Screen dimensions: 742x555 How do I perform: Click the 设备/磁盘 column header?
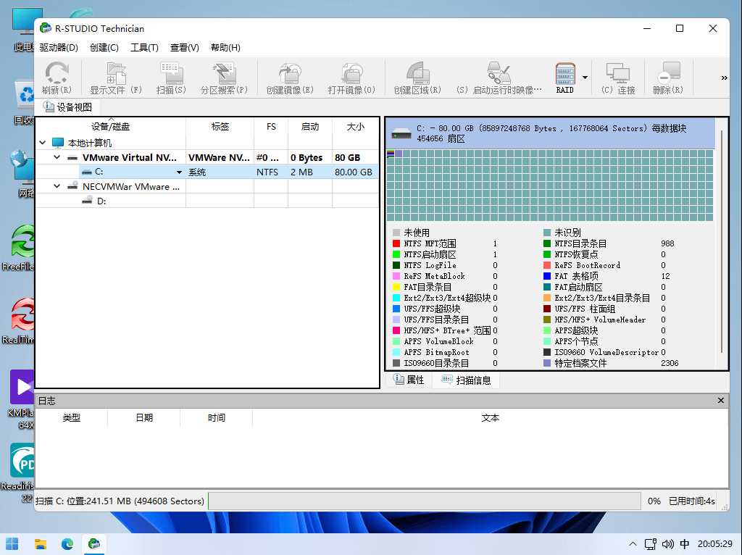point(111,127)
